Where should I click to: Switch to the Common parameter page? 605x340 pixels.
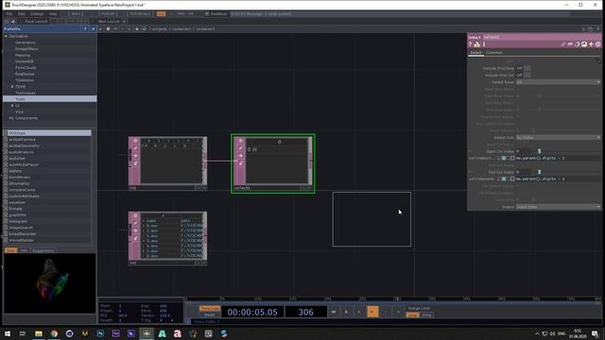(x=493, y=53)
